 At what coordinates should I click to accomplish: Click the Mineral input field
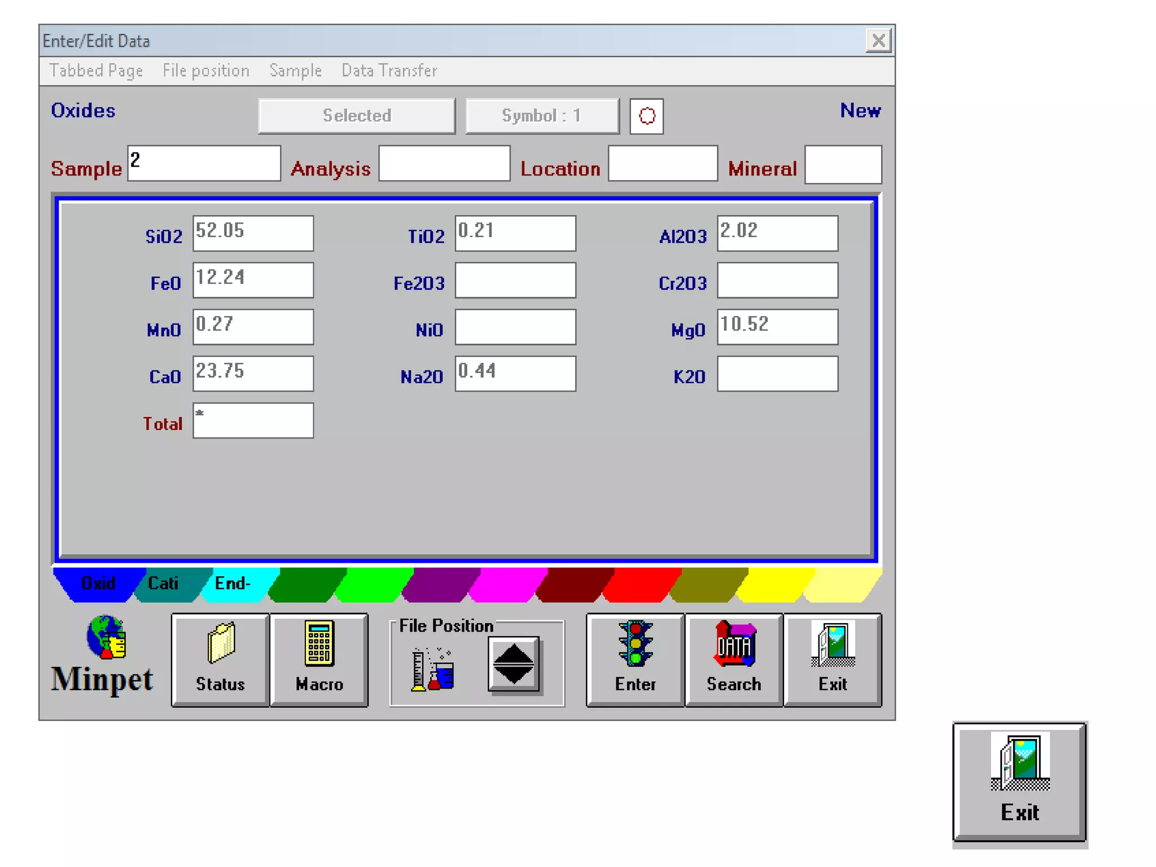pos(843,164)
